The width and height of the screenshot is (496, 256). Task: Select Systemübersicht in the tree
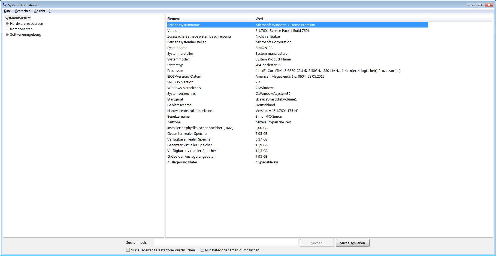(18, 18)
